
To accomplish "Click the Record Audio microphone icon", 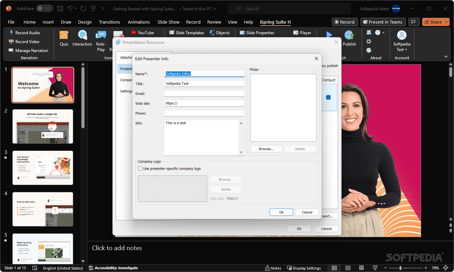I will 11,33.
